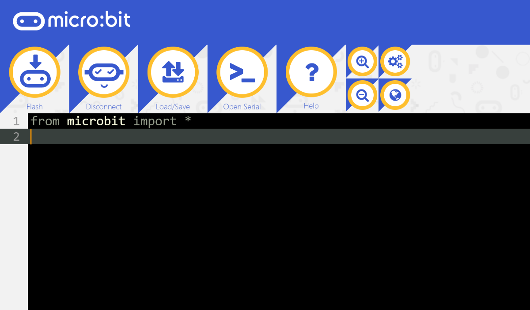Image resolution: width=530 pixels, height=310 pixels.
Task: Click the "Help" text label
Action: click(x=311, y=106)
